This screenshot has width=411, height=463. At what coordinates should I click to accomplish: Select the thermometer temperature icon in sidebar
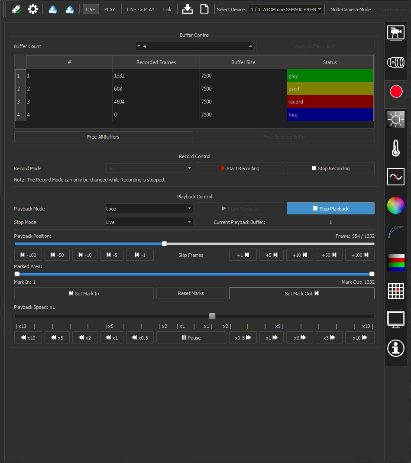click(395, 148)
